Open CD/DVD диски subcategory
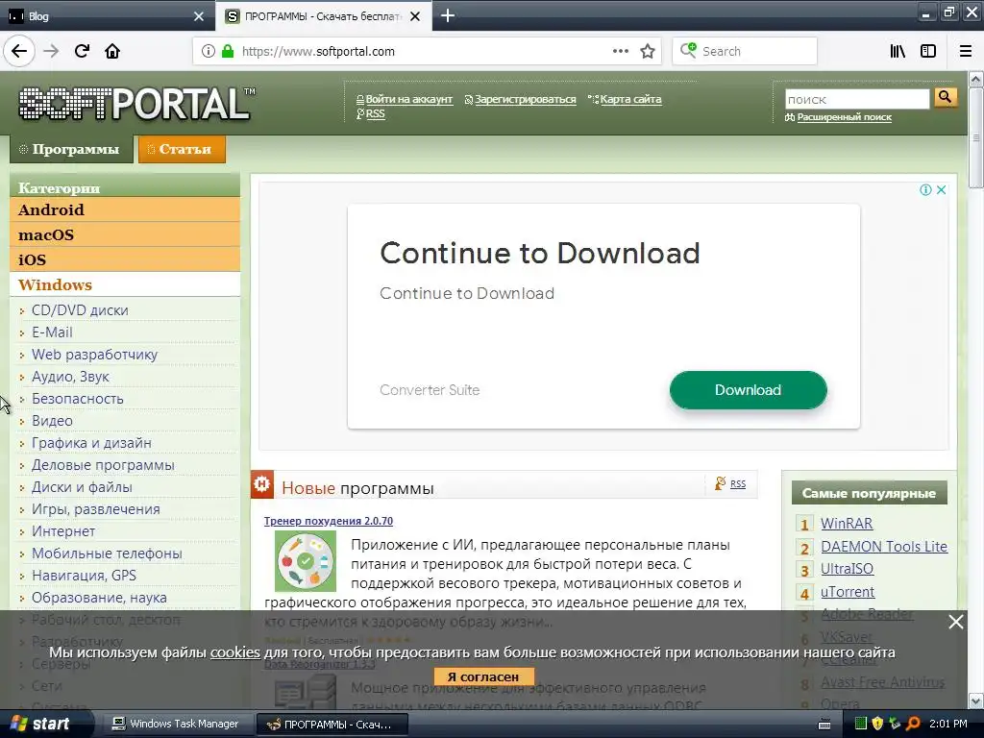Image resolution: width=984 pixels, height=738 pixels. (x=80, y=310)
